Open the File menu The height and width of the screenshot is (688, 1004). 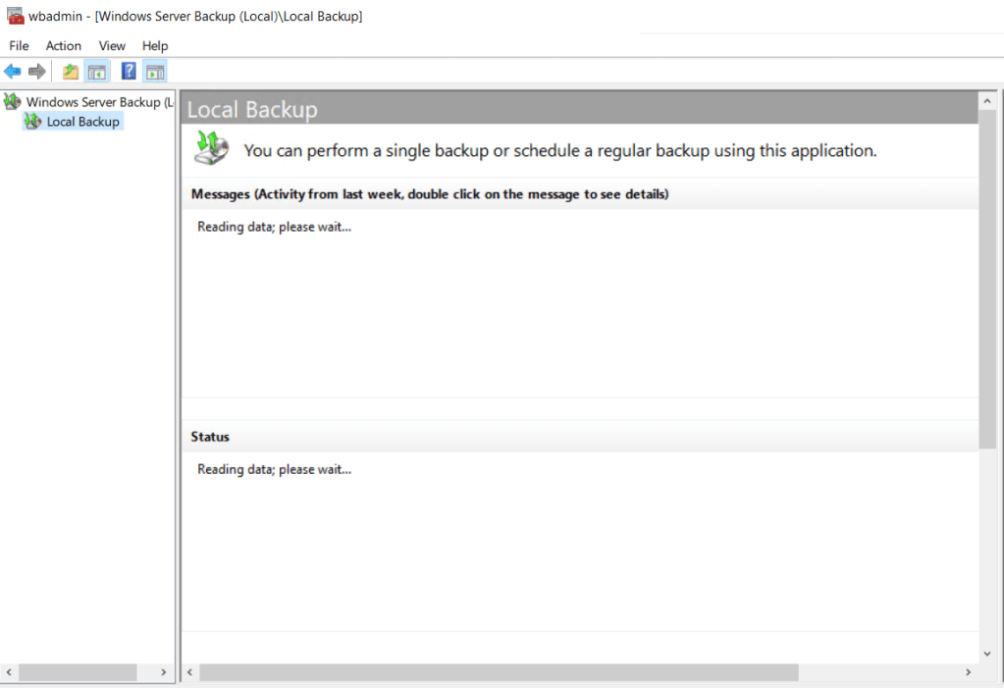pos(19,45)
